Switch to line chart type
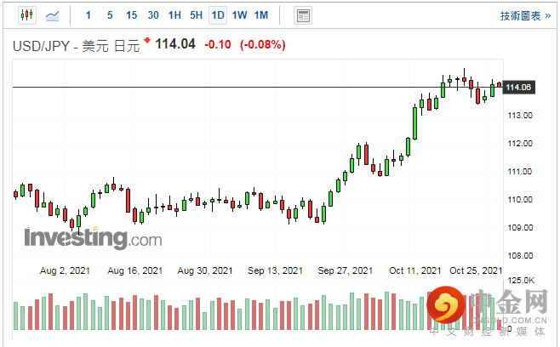This screenshot has width=560, height=347. tap(52, 14)
